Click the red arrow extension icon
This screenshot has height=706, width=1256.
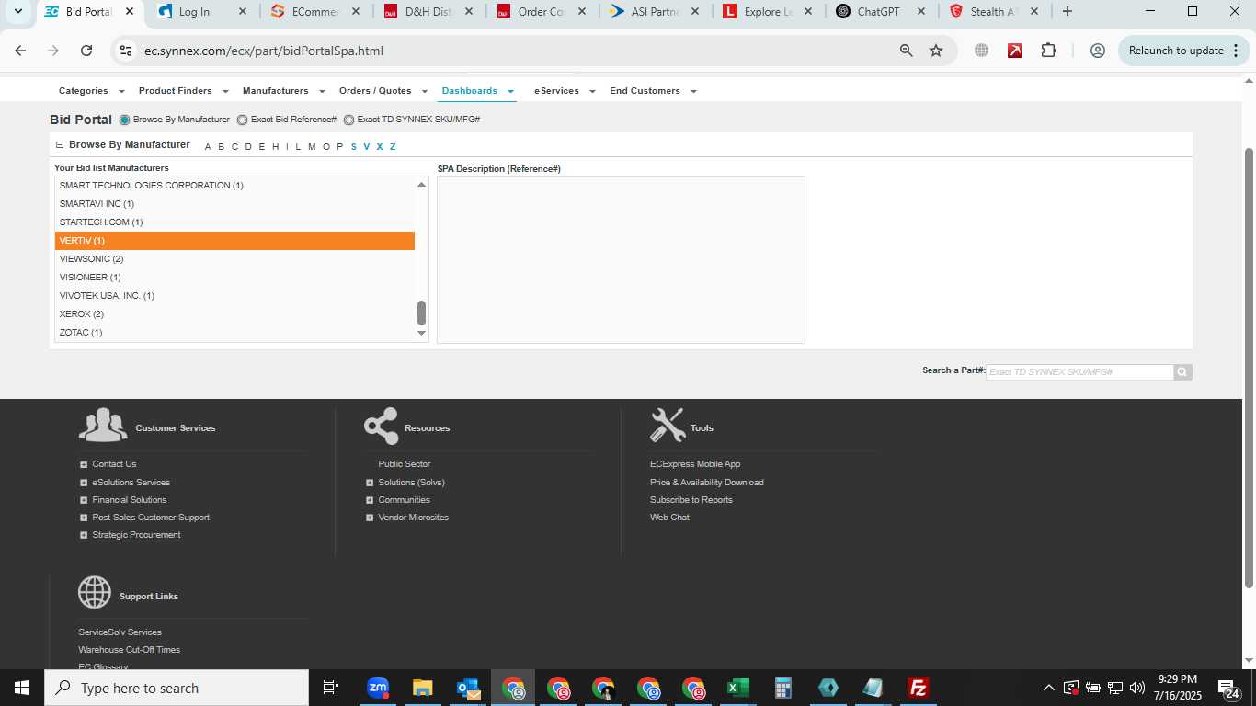(x=1015, y=51)
